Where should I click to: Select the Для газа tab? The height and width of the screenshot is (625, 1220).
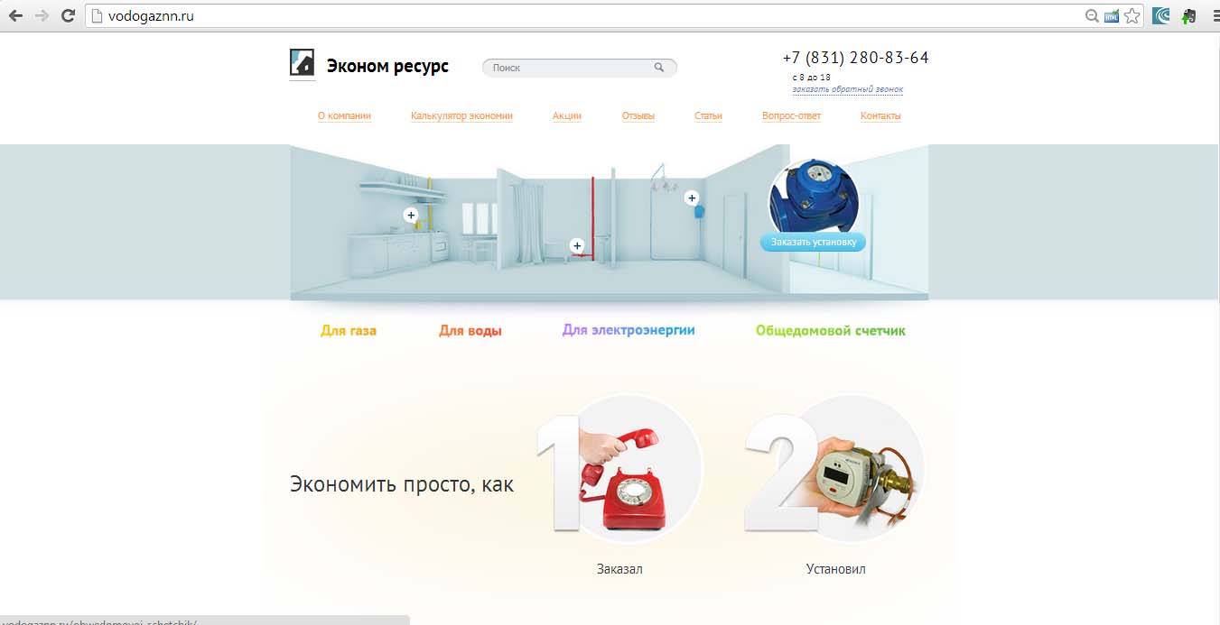click(349, 331)
